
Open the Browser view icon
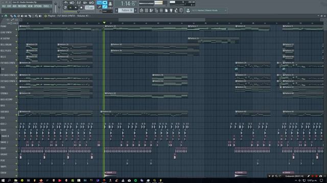tap(156, 11)
